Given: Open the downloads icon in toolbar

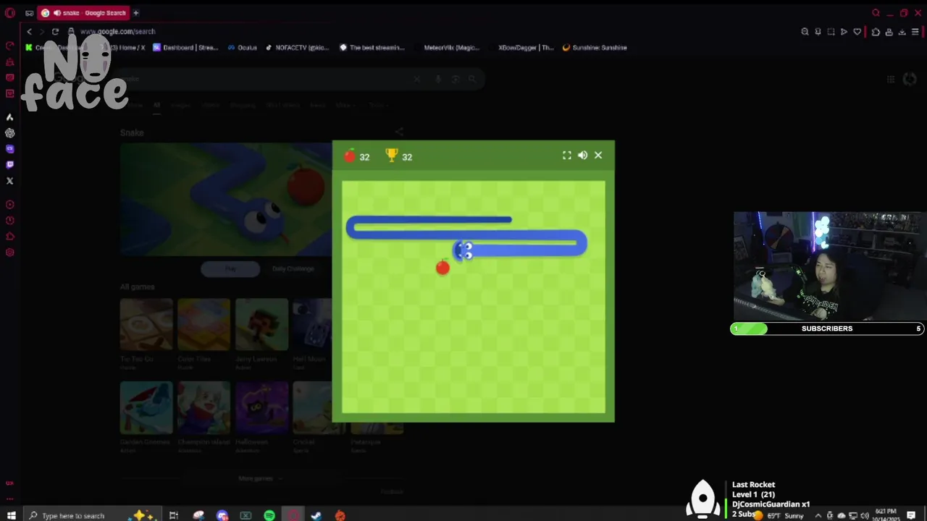Looking at the screenshot, I should click(902, 32).
